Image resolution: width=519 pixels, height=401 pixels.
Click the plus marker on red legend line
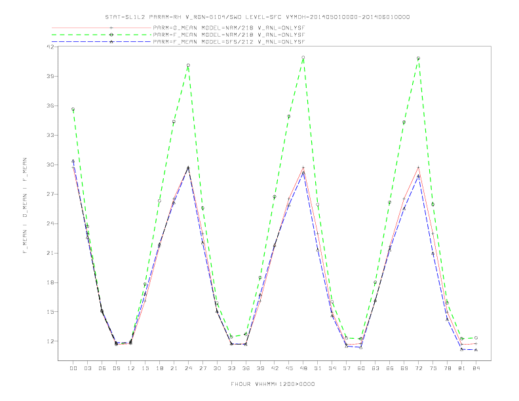click(x=111, y=28)
